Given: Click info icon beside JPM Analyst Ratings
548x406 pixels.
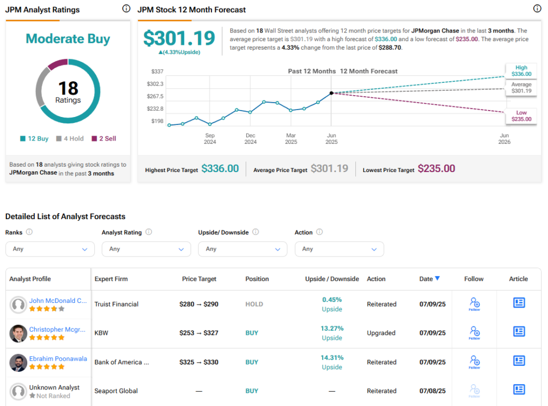Looking at the screenshot, I should point(126,9).
